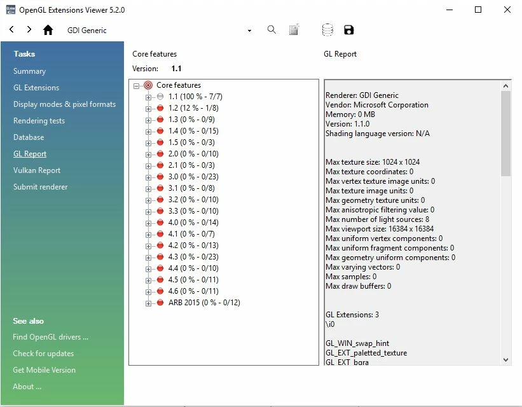
Task: Open Display modes & pixel formats
Action: pyautogui.click(x=65, y=104)
